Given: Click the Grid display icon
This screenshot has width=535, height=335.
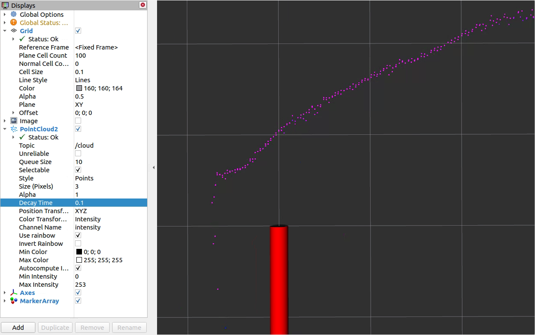Looking at the screenshot, I should [x=14, y=31].
